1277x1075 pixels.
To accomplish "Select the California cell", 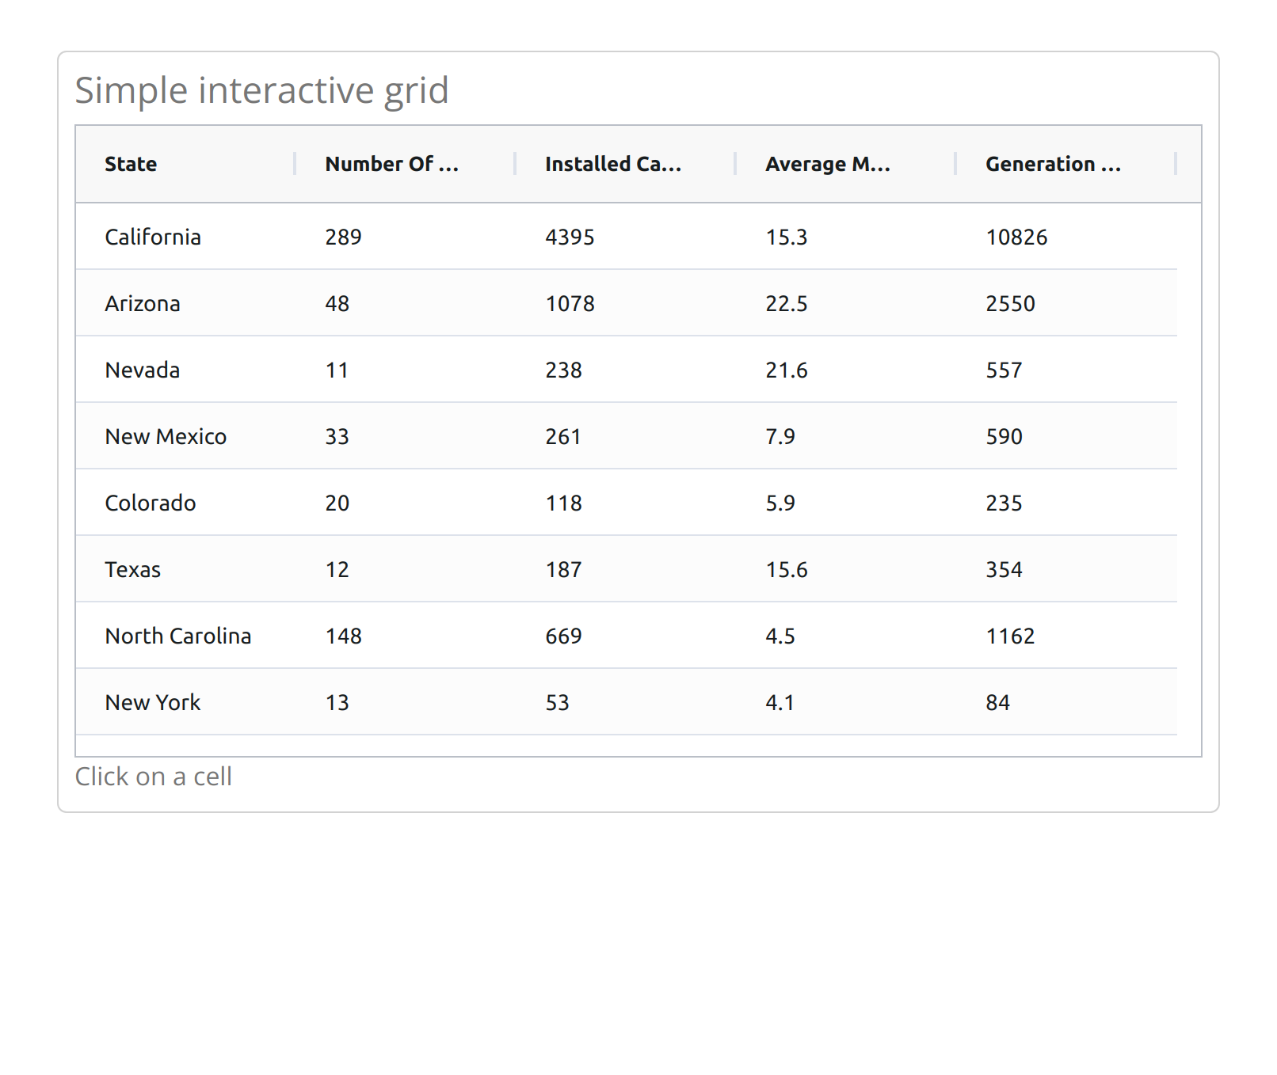I will tap(185, 237).
